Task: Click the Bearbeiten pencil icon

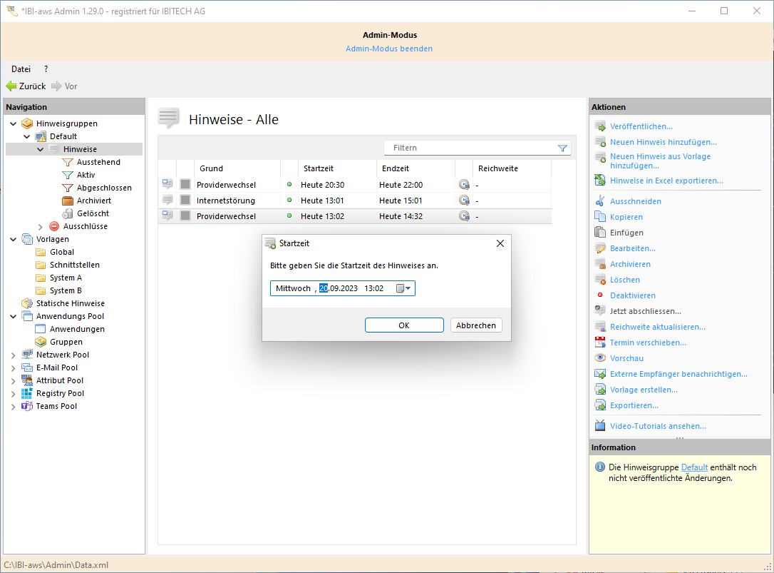Action: 600,248
